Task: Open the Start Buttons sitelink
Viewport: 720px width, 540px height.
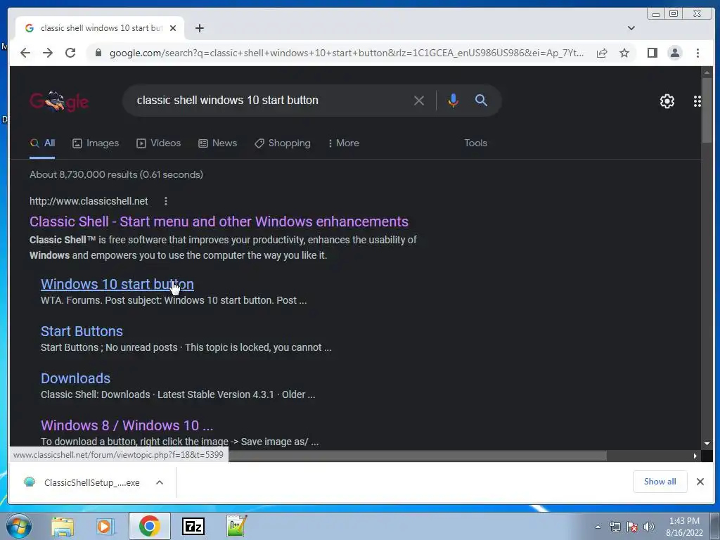Action: pyautogui.click(x=82, y=331)
